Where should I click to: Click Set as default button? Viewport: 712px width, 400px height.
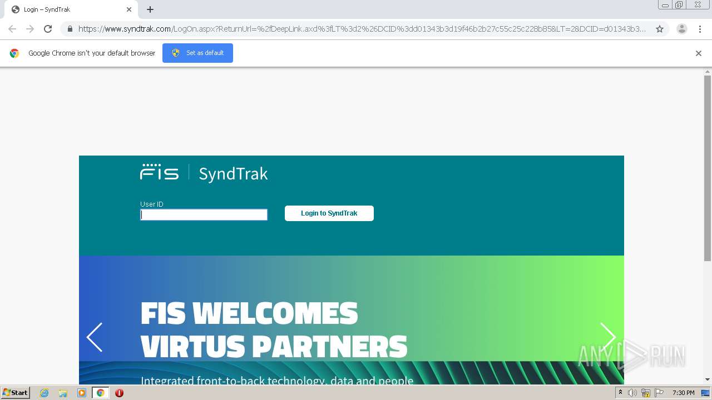point(197,53)
